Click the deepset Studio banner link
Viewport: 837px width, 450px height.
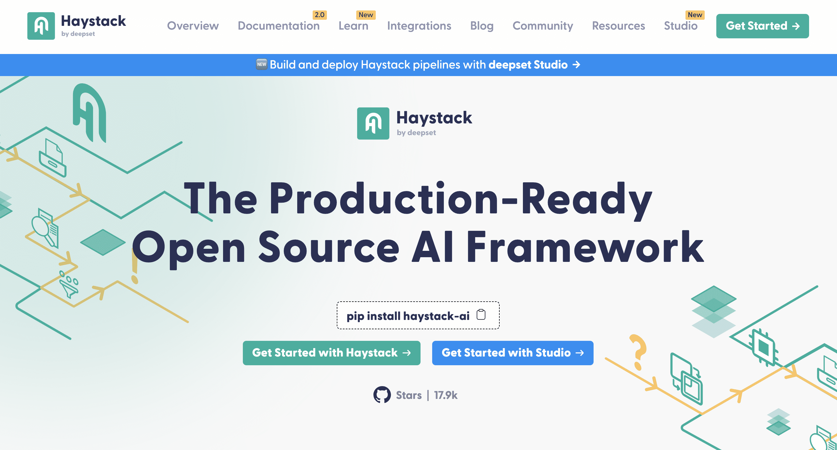pyautogui.click(x=418, y=65)
